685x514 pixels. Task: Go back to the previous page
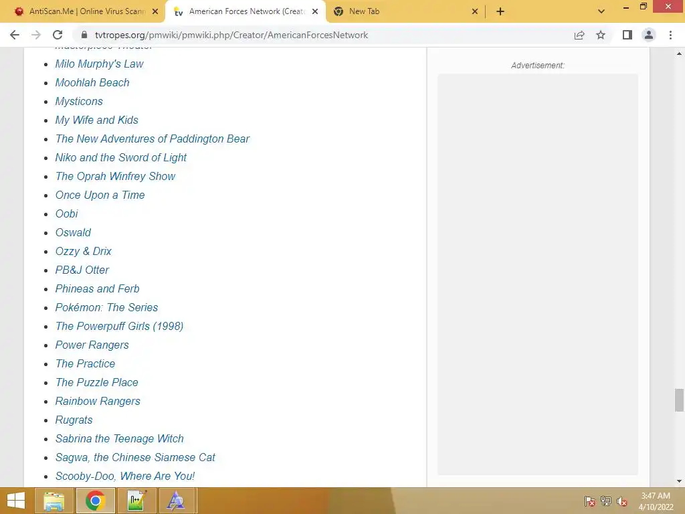15,35
